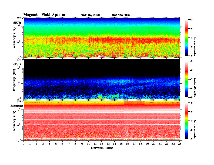Click the "-6" label on Riometer color bar
Image resolution: width=214 pixels, height=165 pixels.
pyautogui.click(x=191, y=112)
